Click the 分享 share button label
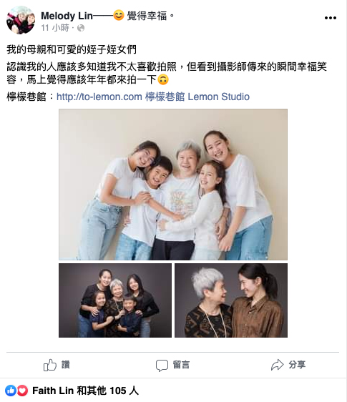 pos(297,365)
